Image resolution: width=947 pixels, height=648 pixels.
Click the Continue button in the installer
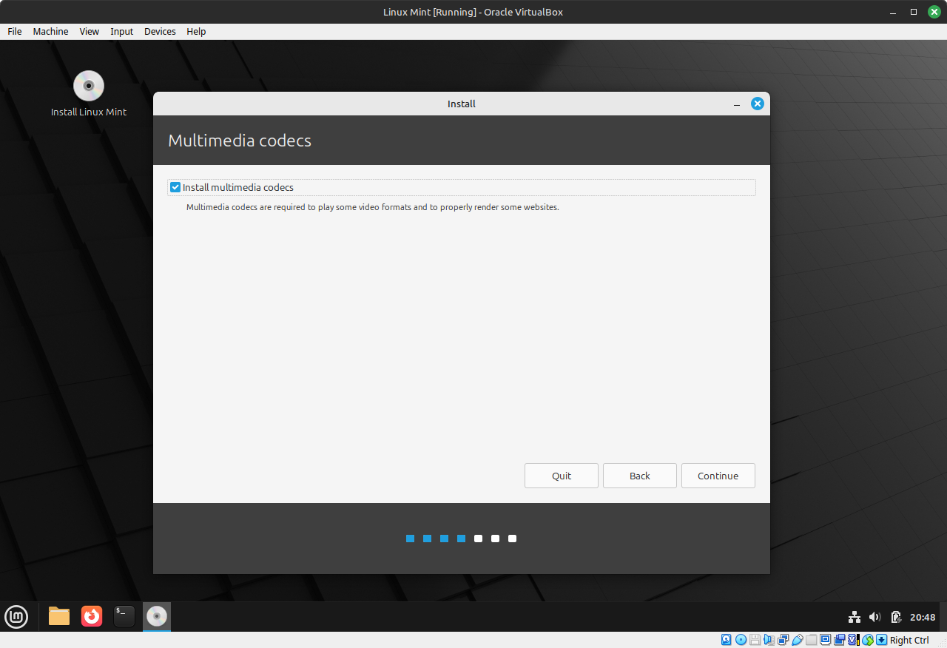tap(718, 476)
